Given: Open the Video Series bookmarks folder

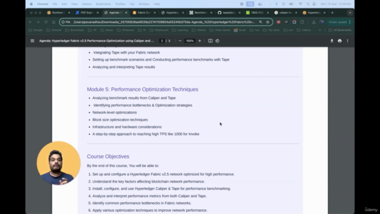Looking at the screenshot, I should [x=220, y=30].
